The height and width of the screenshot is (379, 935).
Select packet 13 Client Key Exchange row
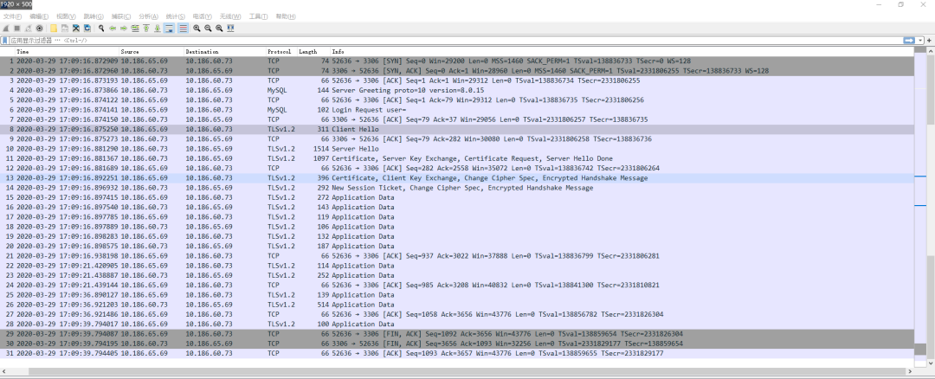[457, 178]
